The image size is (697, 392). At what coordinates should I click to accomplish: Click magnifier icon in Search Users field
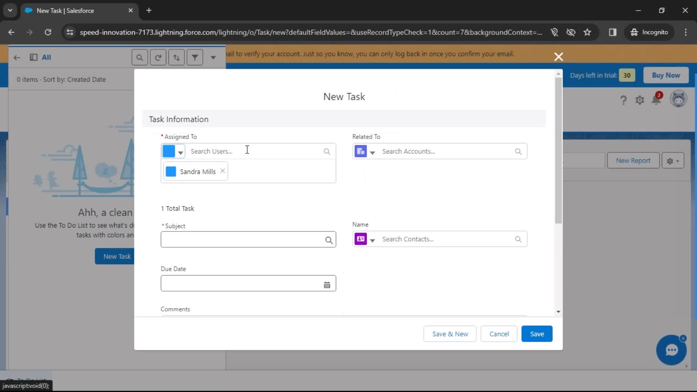point(327,151)
